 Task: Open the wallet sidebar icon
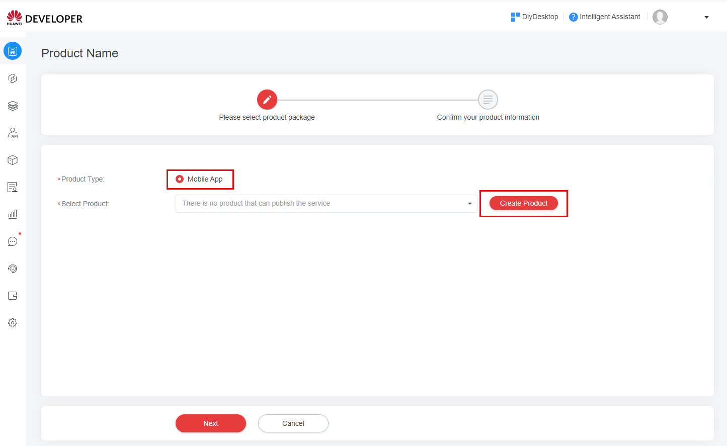point(13,296)
